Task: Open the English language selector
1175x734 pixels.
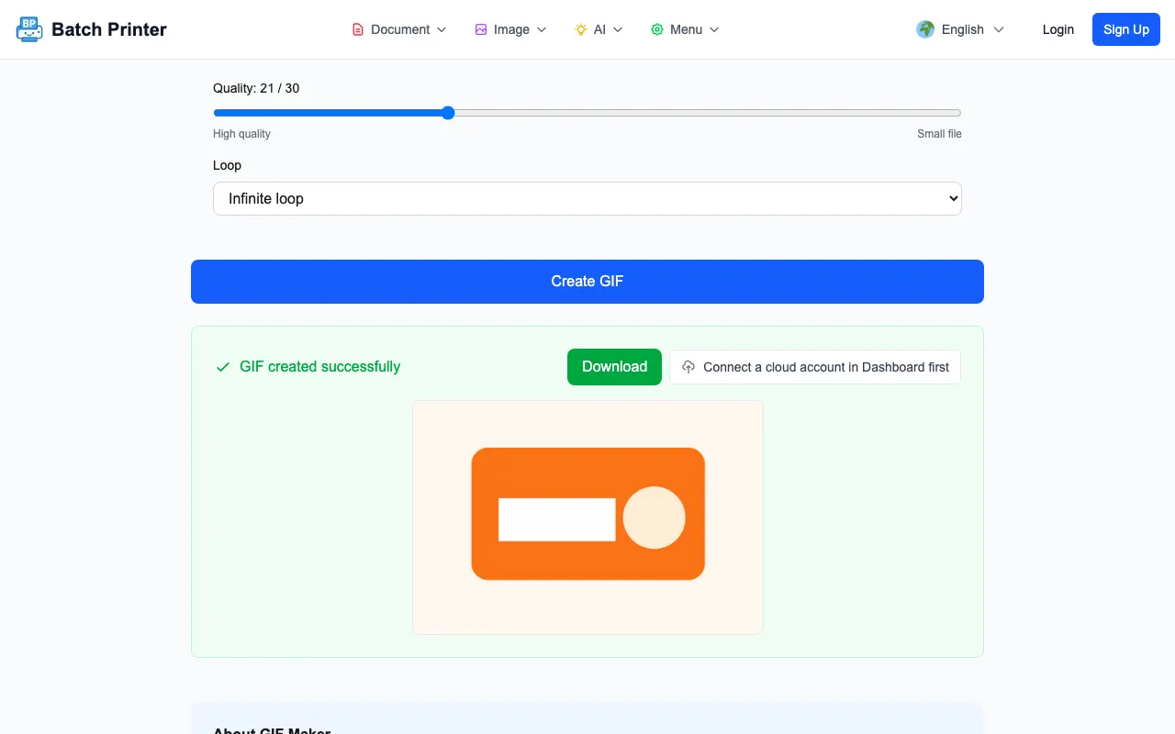Action: 960,29
